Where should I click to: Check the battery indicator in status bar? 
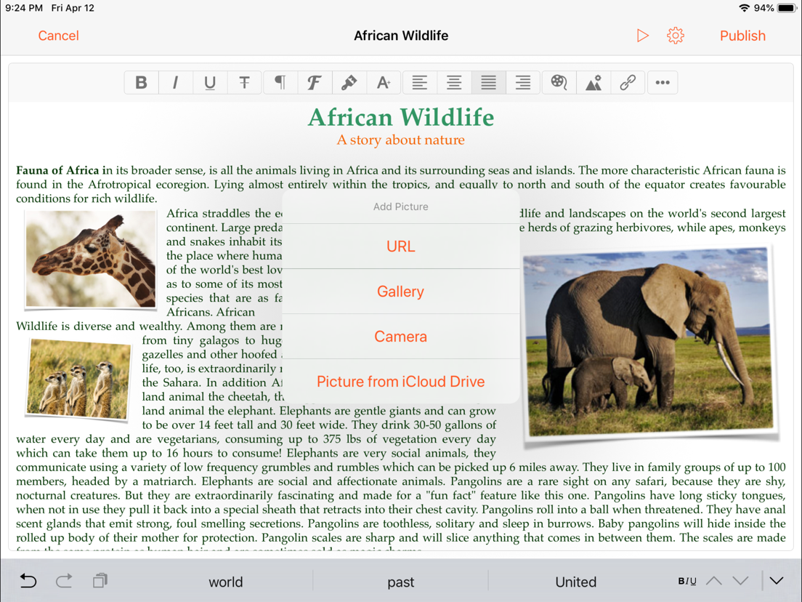coord(786,8)
